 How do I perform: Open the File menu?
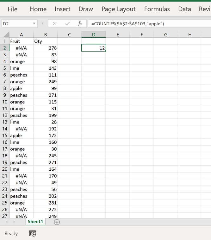coord(13,9)
